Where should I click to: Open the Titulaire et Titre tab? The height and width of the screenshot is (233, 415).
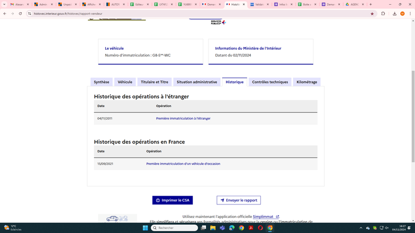click(x=155, y=82)
